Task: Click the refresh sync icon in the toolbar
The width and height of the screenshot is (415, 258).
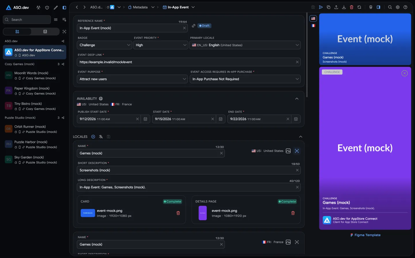Action: pyautogui.click(x=359, y=7)
